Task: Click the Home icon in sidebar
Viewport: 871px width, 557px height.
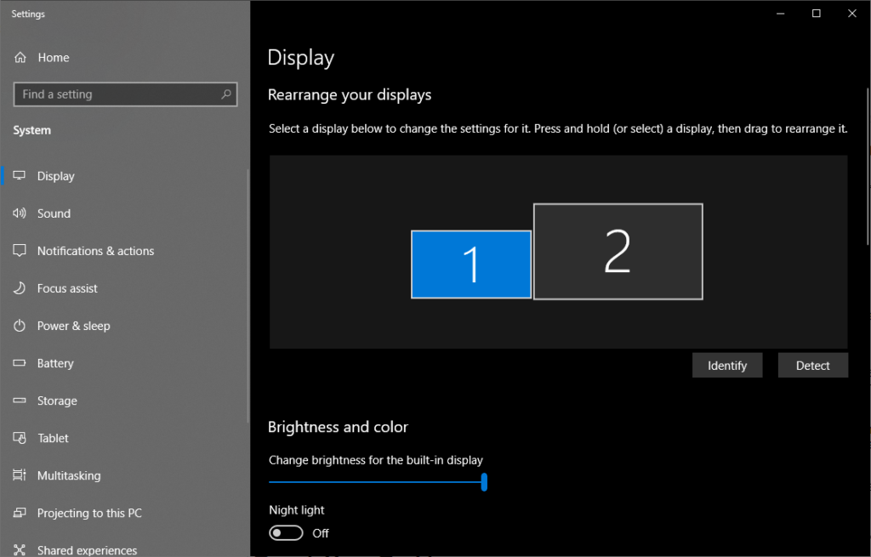Action: coord(20,58)
